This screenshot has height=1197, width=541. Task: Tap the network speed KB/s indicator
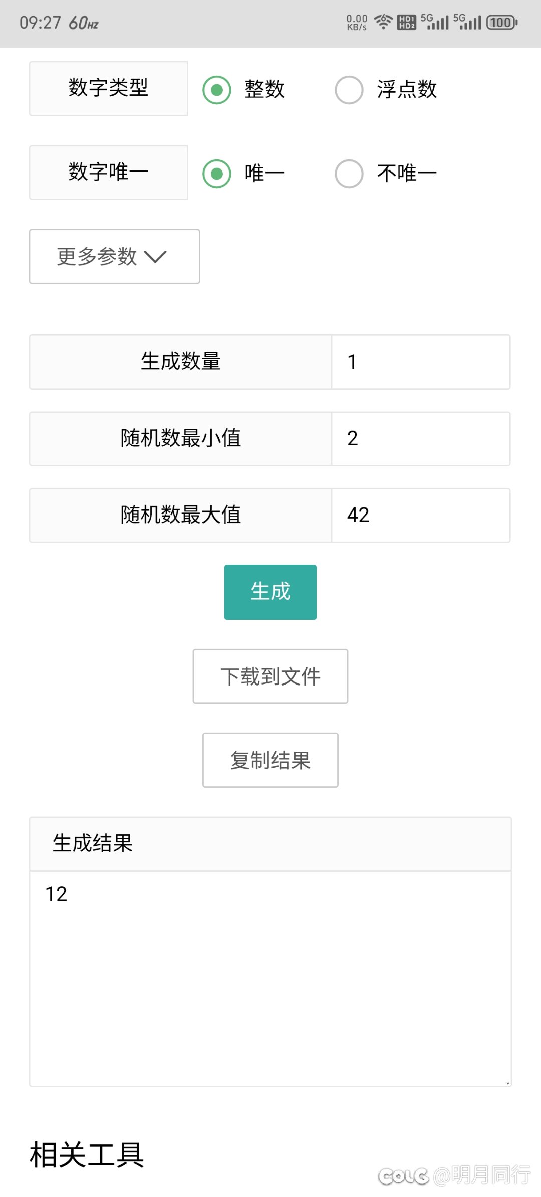(x=357, y=23)
